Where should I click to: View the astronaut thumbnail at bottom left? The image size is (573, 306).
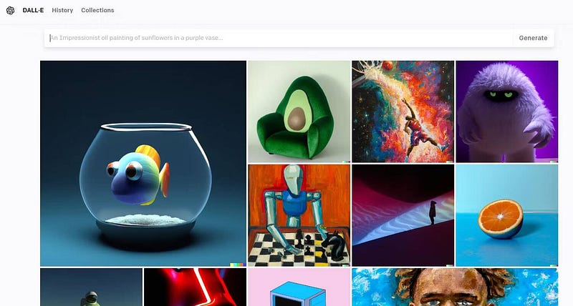pos(91,287)
